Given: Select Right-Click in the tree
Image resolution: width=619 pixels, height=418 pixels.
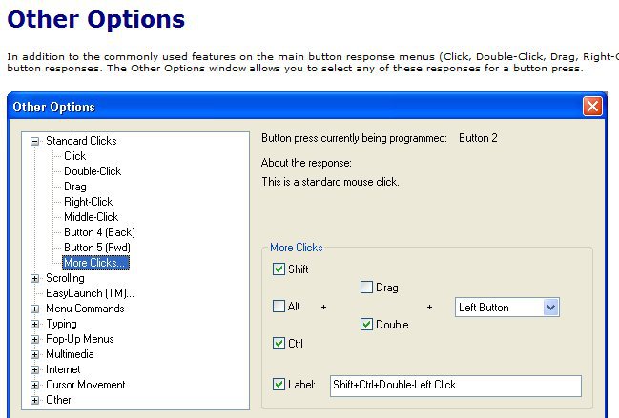Looking at the screenshot, I should [x=88, y=202].
